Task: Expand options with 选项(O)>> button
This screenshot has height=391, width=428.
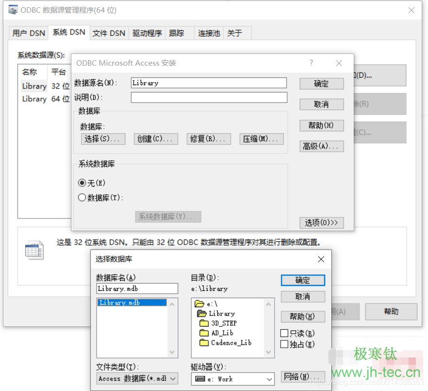Action: point(322,223)
